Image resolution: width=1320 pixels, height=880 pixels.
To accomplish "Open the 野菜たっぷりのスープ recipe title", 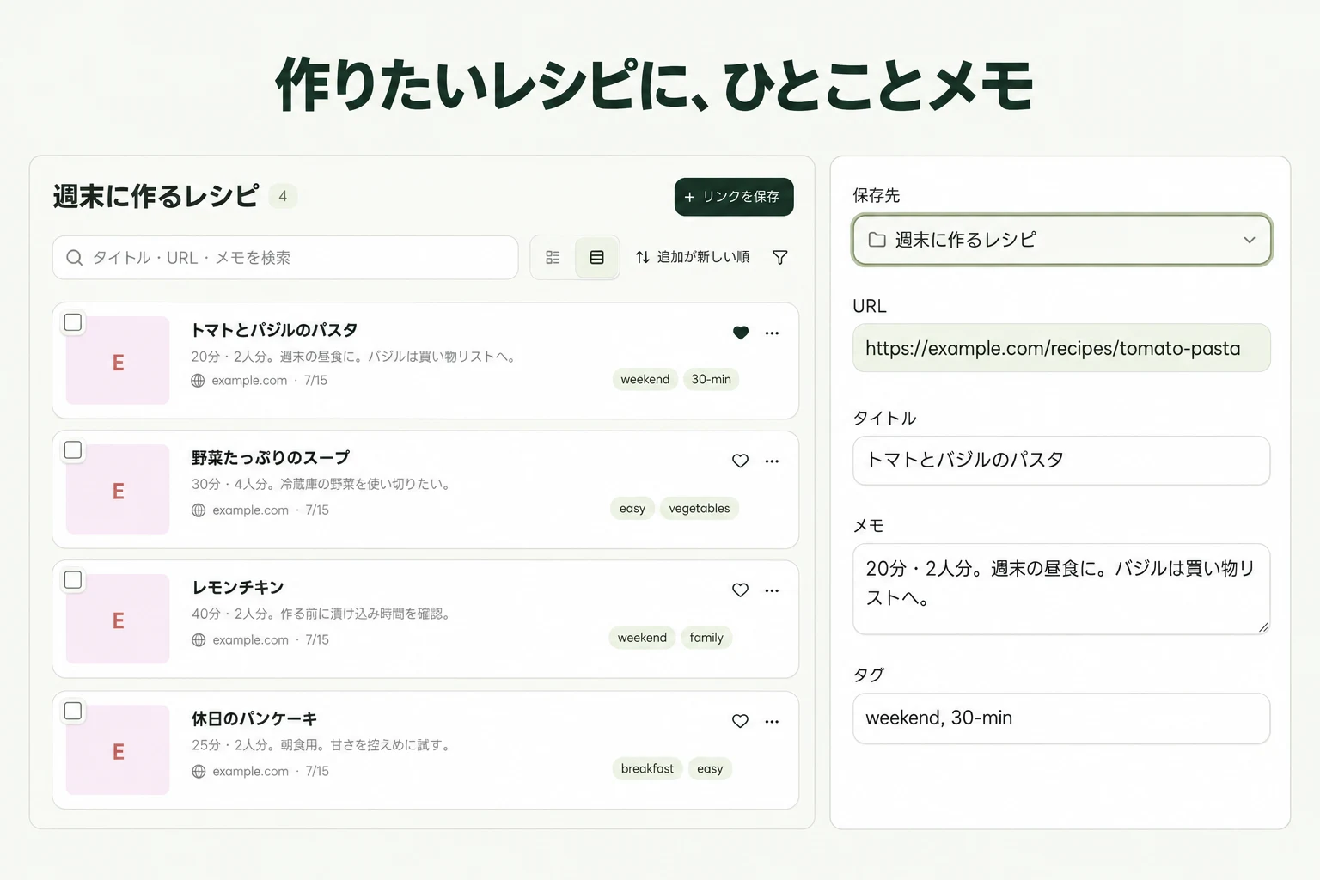I will 271,457.
